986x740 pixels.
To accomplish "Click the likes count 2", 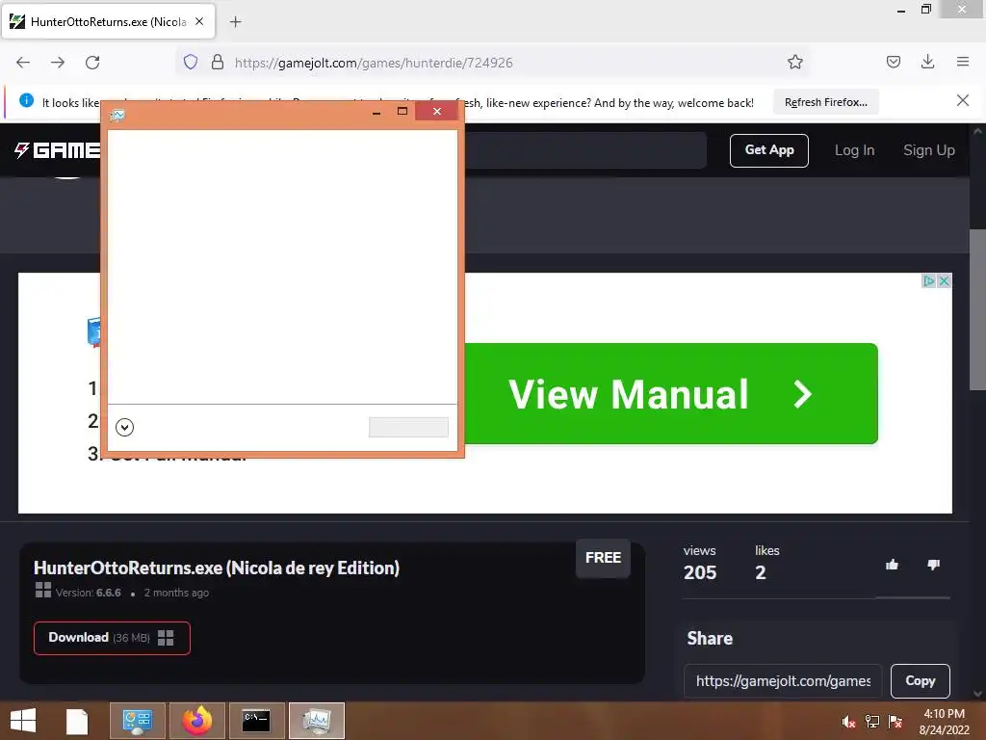I will (x=761, y=572).
